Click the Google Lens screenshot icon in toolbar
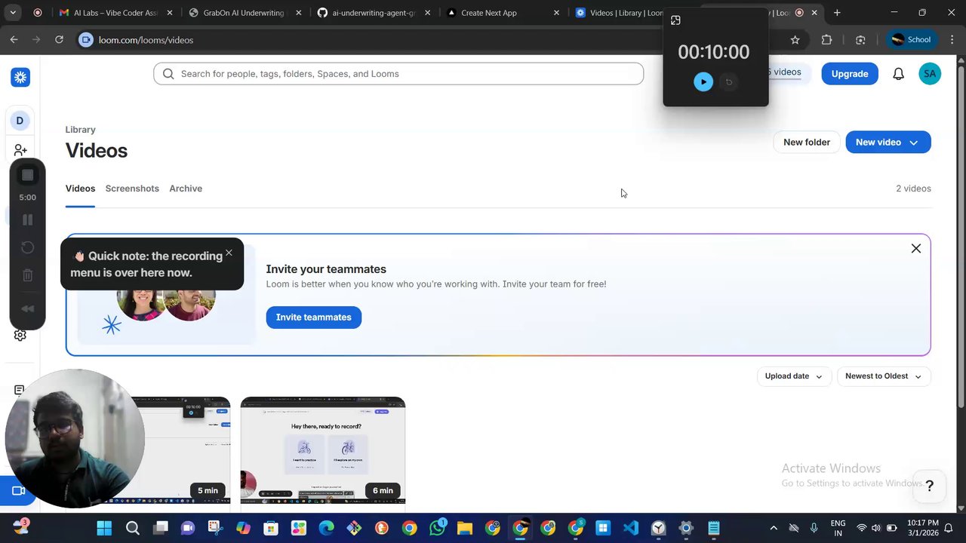Screen dimensions: 966x543 [860, 40]
